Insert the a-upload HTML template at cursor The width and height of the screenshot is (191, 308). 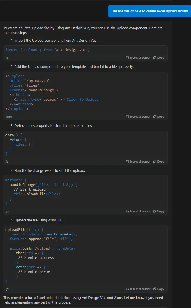pyautogui.click(x=138, y=117)
